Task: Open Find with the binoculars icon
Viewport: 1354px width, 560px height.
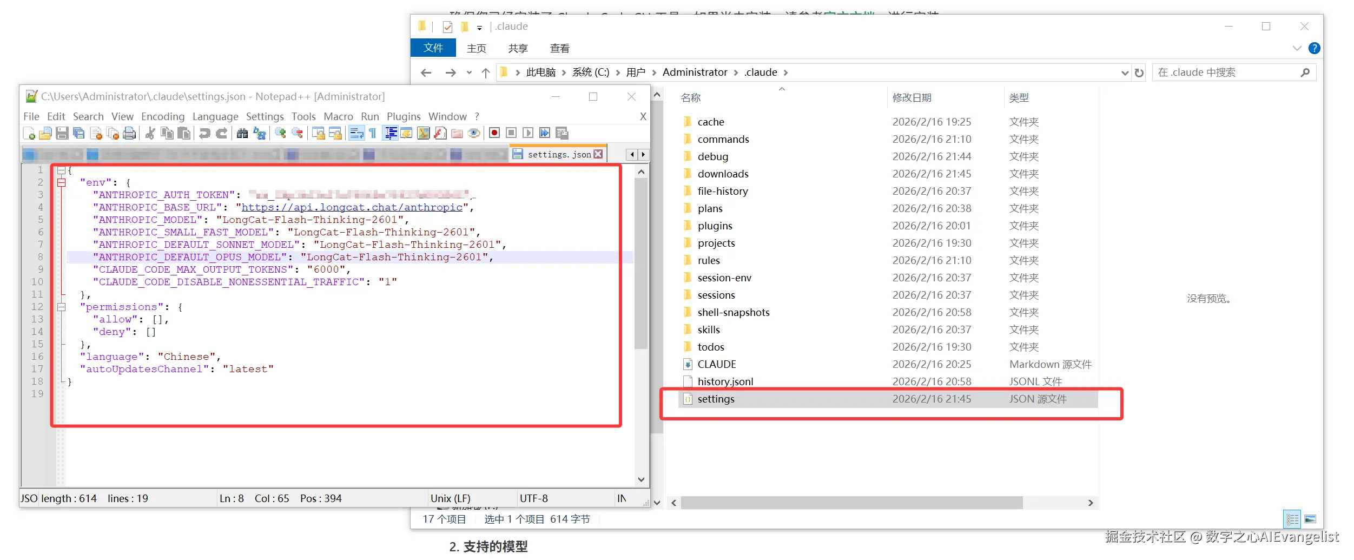Action: (x=242, y=133)
